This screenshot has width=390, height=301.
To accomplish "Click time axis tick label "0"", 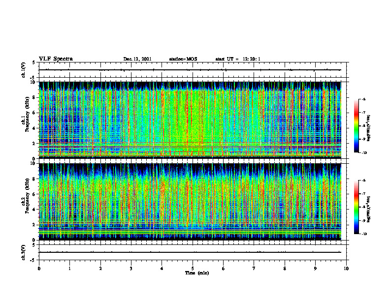I will coord(39,269).
